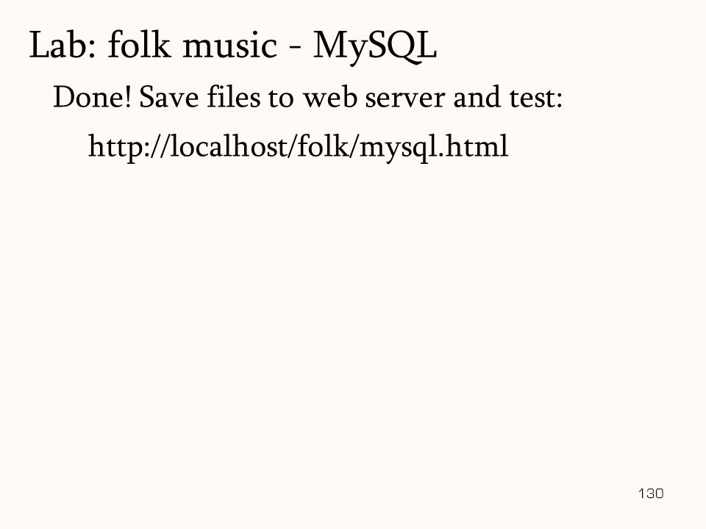Click the 'Done!' text in the body

tap(92, 97)
